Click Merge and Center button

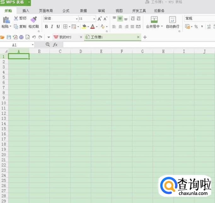[x=154, y=22]
